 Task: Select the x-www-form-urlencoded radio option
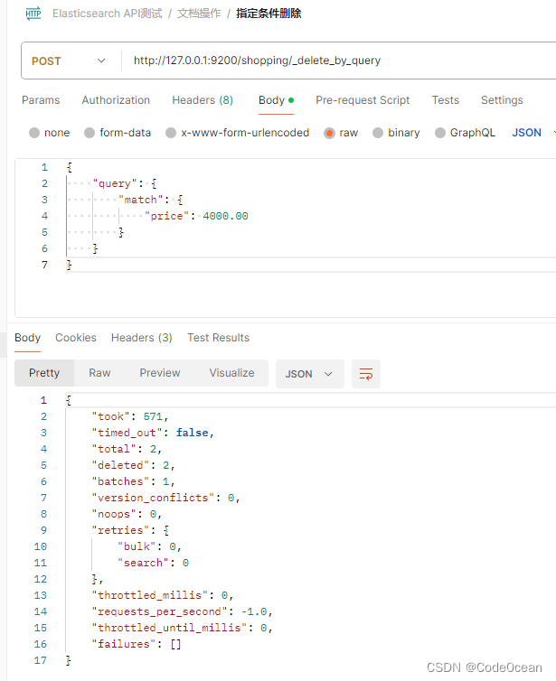pyautogui.click(x=171, y=133)
